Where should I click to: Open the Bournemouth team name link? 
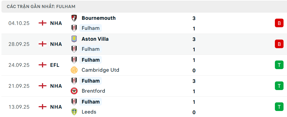98,18
